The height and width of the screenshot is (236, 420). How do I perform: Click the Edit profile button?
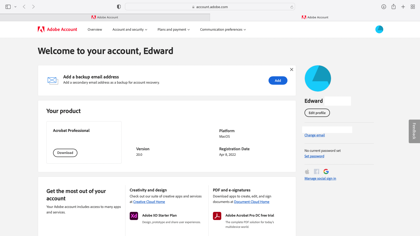[317, 113]
